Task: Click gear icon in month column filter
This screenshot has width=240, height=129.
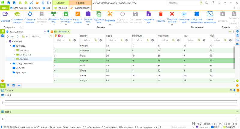Action: pyautogui.click(x=100, y=40)
